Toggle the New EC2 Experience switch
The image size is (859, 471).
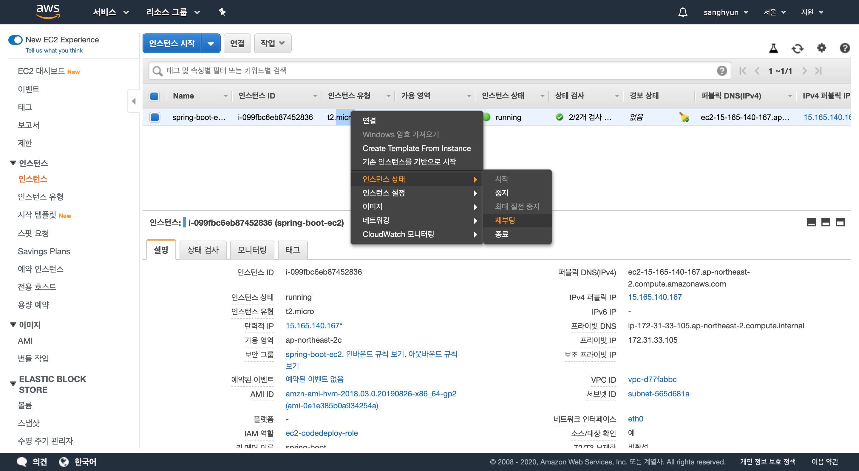15,40
